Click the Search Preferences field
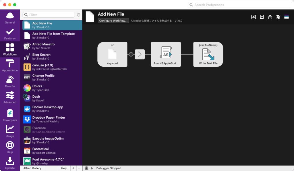 (240, 5)
